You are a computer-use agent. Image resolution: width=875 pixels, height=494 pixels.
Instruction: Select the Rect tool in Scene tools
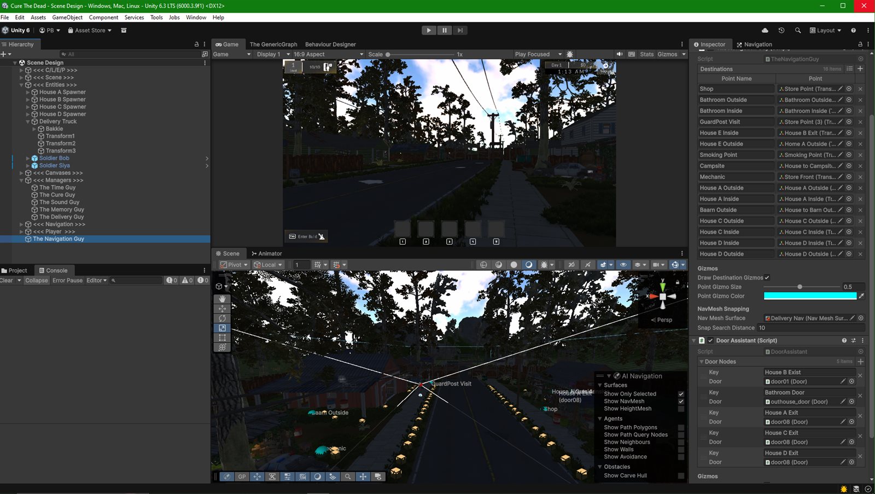point(222,338)
